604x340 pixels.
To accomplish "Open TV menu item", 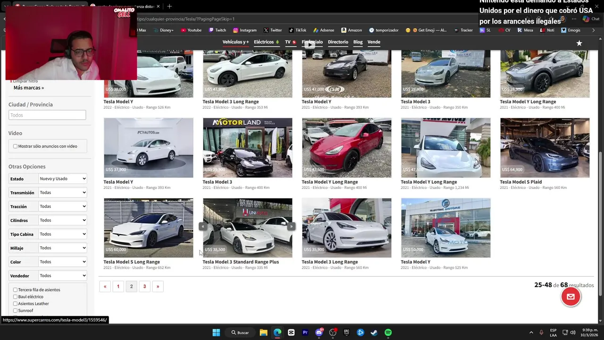I will [290, 42].
